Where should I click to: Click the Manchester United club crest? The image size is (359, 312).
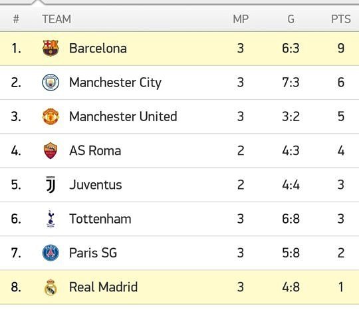click(x=51, y=116)
